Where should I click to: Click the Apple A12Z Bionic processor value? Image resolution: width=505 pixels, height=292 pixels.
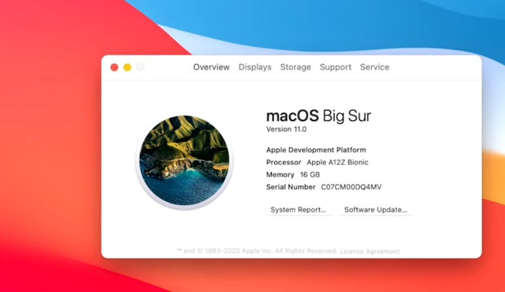337,162
